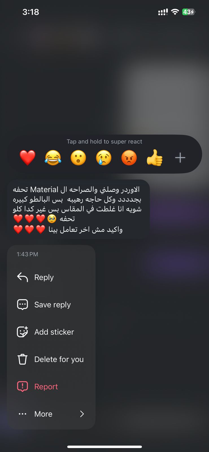Tap the home indicator bar
This screenshot has width=209, height=452.
(104, 447)
